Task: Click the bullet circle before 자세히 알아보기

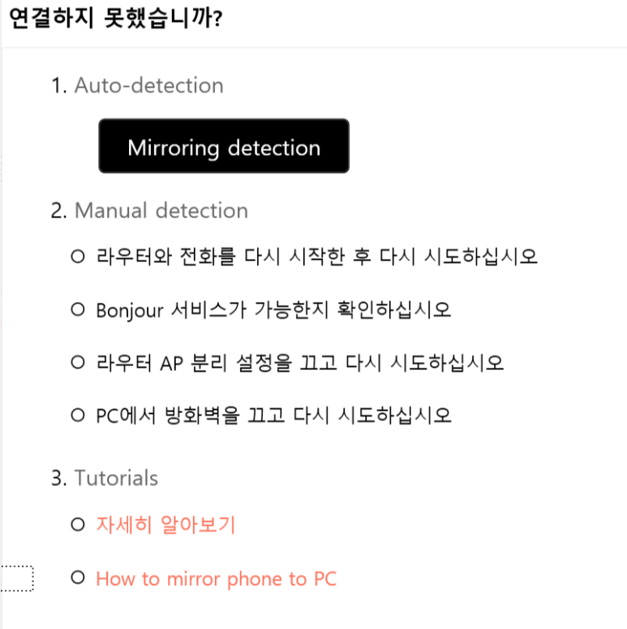Action: (x=78, y=524)
